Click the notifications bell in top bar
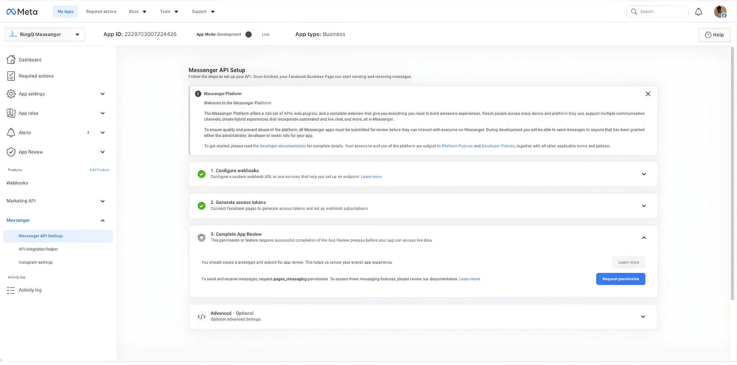This screenshot has width=737, height=365. point(699,11)
